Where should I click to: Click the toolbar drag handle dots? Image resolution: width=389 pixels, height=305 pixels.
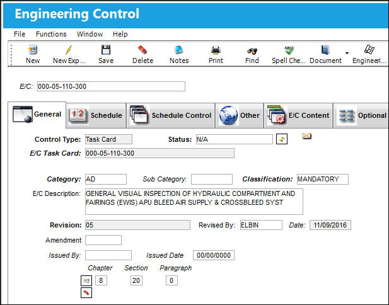pyautogui.click(x=11, y=54)
